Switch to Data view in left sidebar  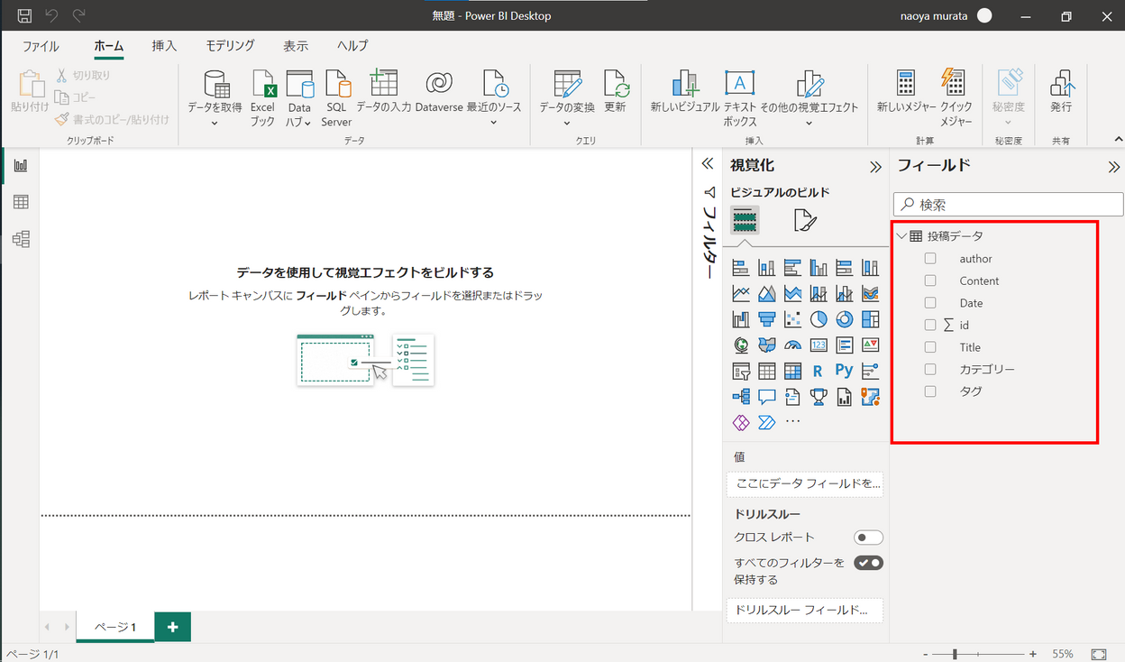(x=21, y=202)
